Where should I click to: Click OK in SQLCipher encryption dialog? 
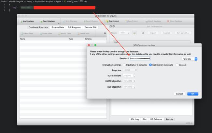193,94
